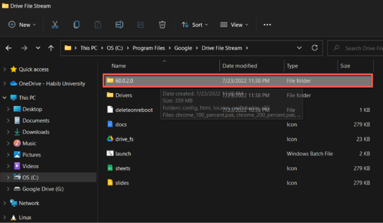Screen dimensions: 383x223
Task: Select Music in navigation pane
Action: (x=30, y=143)
